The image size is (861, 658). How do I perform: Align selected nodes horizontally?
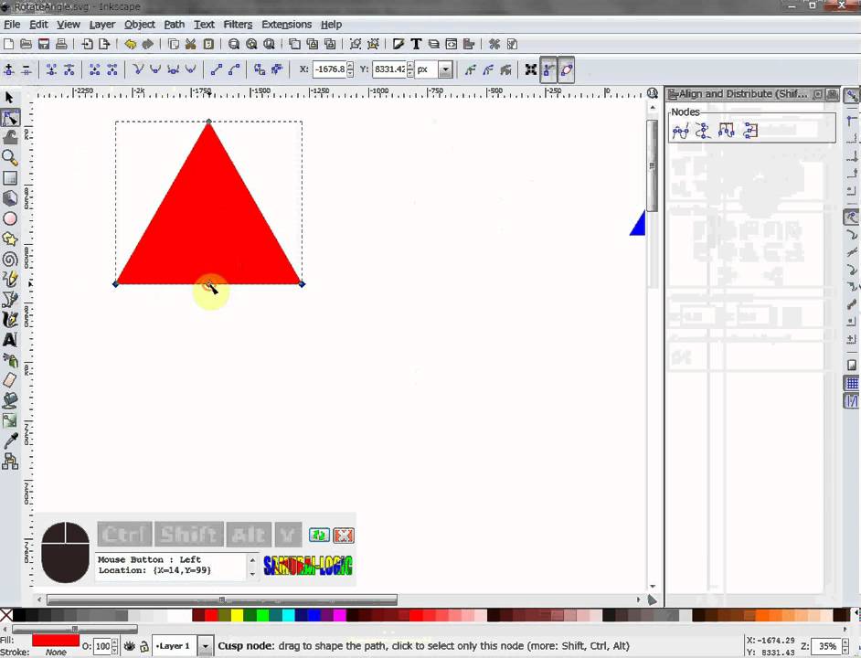click(680, 131)
